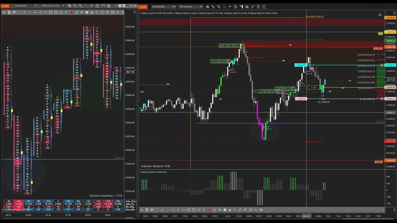The image size is (397, 223).
Task: Select rectangle tool in left drawing toolbar
Action: click(56, 12)
